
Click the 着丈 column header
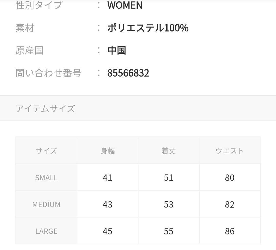pyautogui.click(x=169, y=151)
